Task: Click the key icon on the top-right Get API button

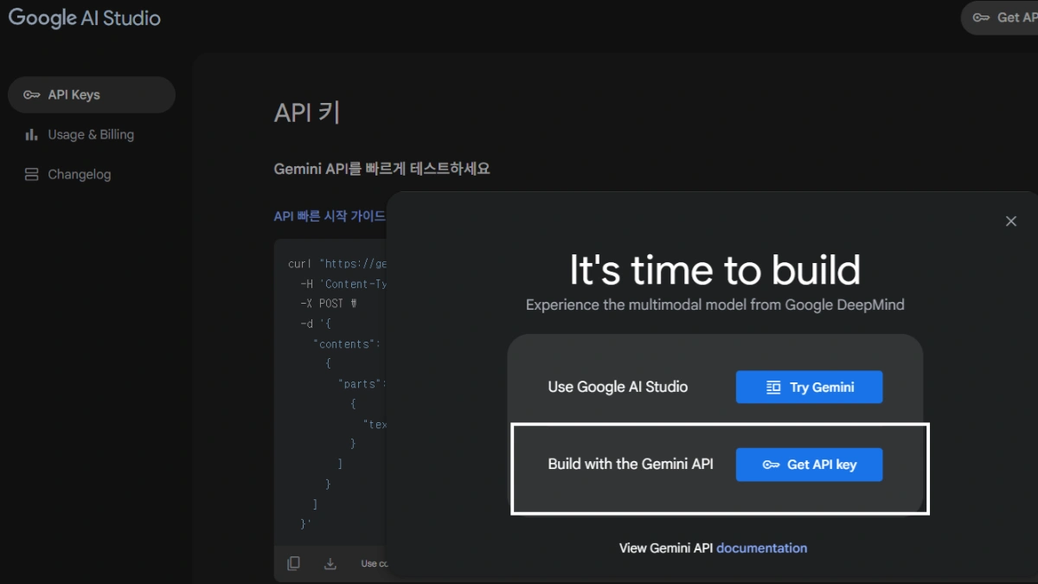Action: (980, 17)
